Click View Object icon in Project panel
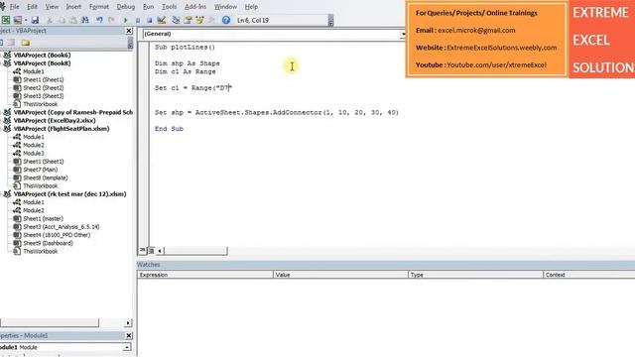The image size is (635, 357). (11, 43)
